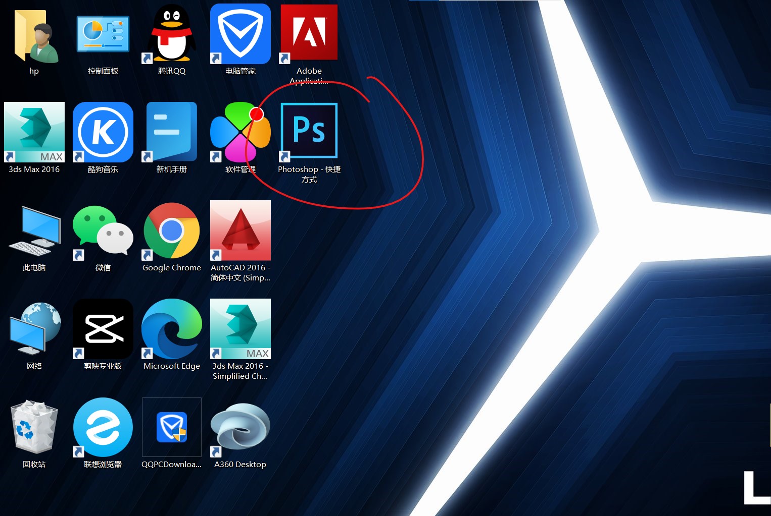Screen dimensions: 771x516
Task: Click the WeChat (微信) icon
Action: click(x=103, y=231)
